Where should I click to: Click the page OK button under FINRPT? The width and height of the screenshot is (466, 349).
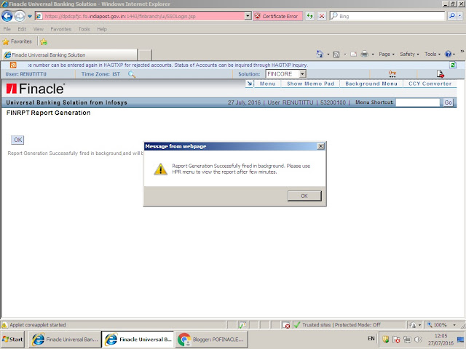coord(17,140)
